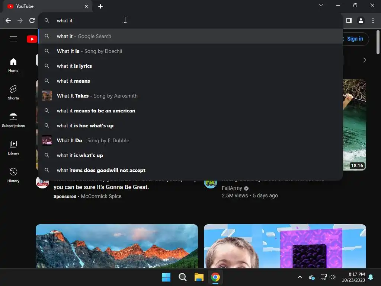Screen dimensions: 381x286
Task: Go to Home in YouTube sidebar
Action: click(13, 65)
